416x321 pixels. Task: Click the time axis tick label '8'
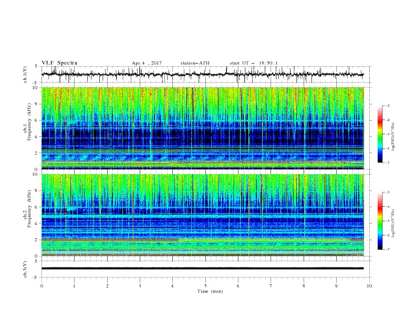[304, 286]
